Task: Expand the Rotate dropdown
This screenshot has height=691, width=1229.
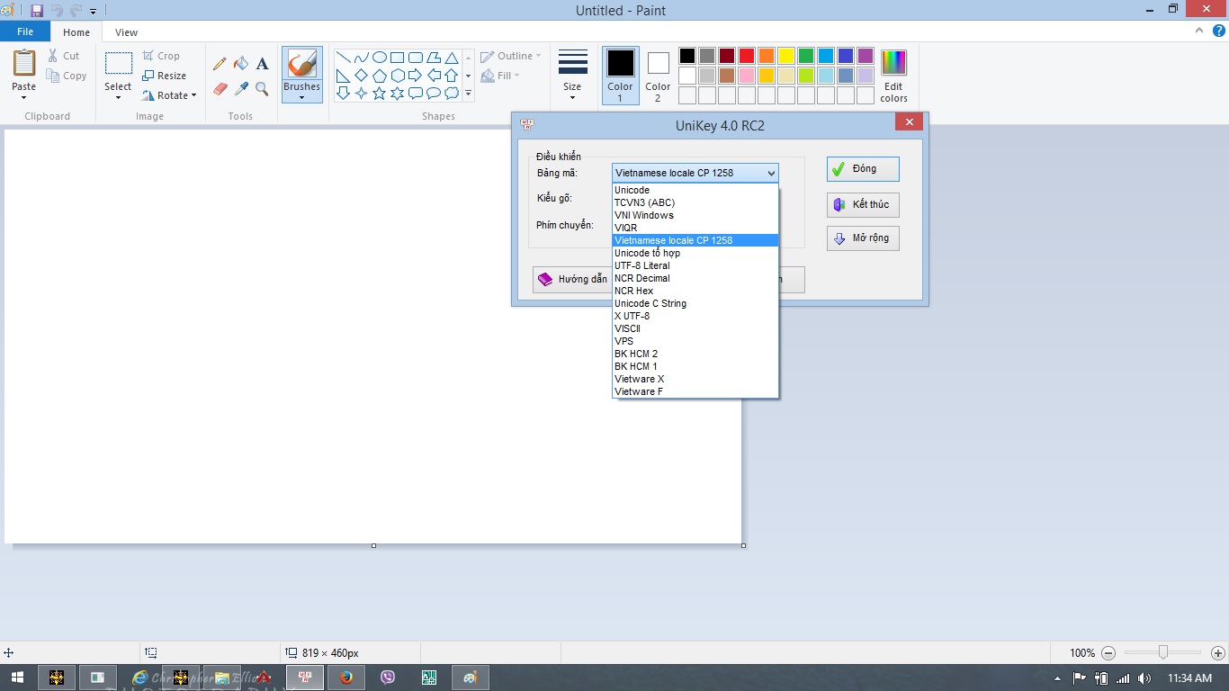Action: click(x=193, y=95)
